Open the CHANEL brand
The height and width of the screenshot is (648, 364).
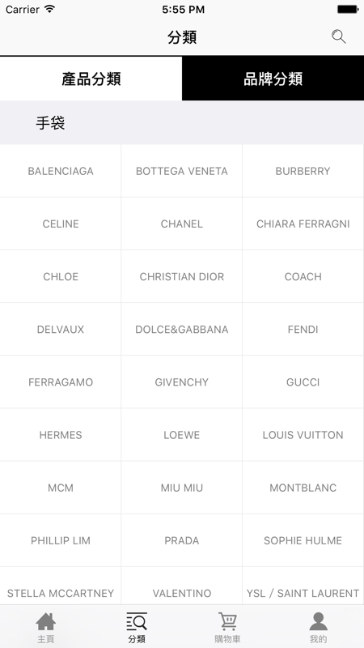181,224
